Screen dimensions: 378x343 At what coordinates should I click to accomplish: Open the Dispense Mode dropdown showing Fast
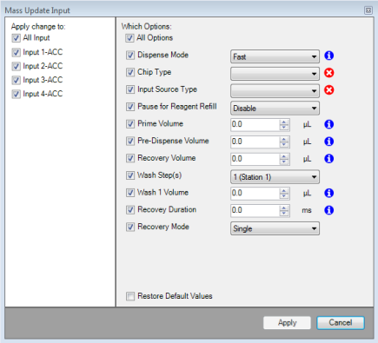pos(275,56)
